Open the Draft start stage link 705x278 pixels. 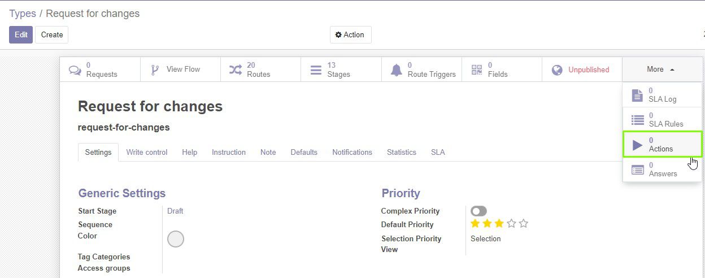click(175, 211)
